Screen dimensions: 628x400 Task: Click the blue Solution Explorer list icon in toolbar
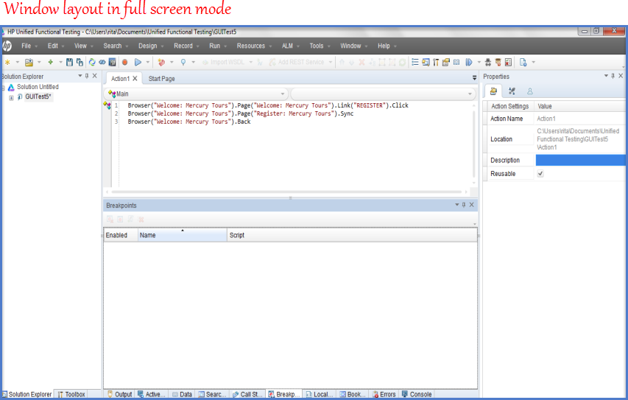coord(415,62)
